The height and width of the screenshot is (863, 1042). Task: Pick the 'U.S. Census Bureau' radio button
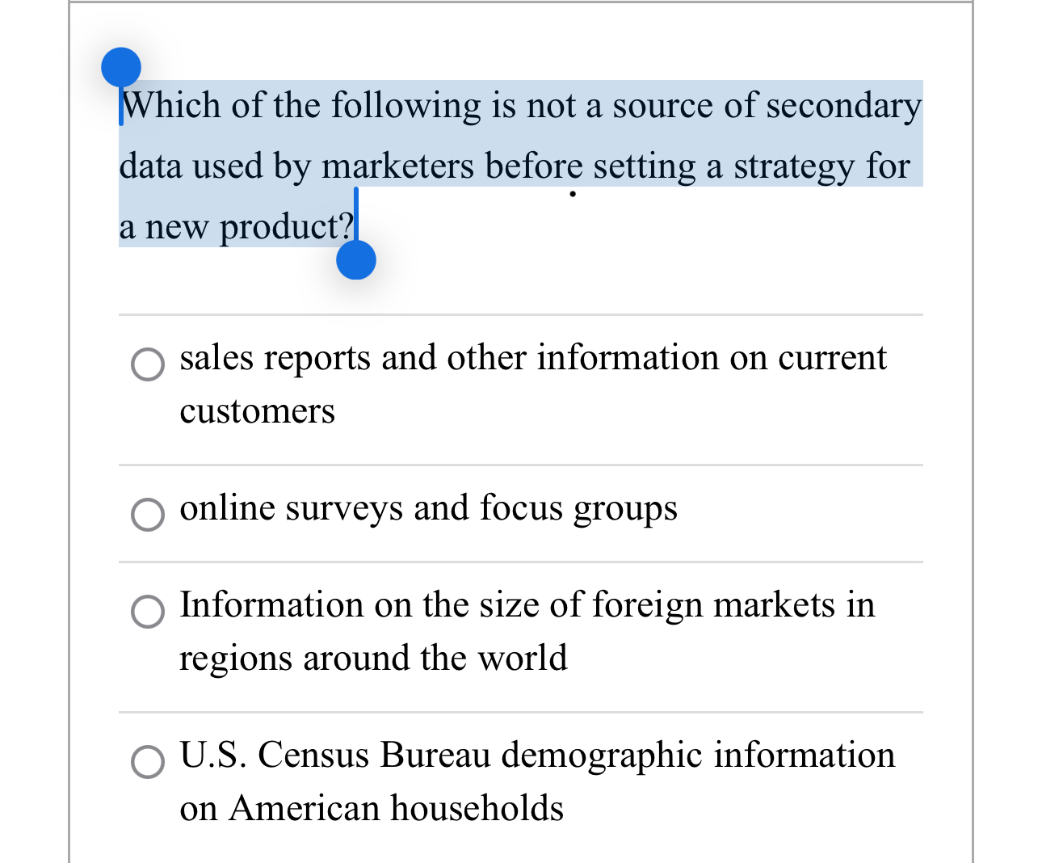click(x=147, y=762)
